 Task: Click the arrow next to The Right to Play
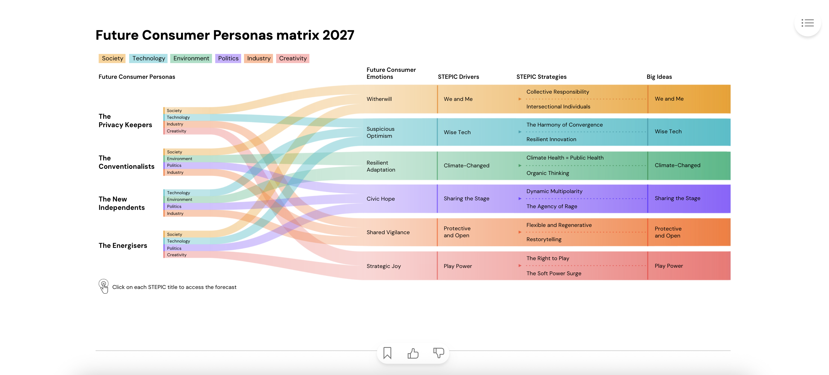pos(520,266)
